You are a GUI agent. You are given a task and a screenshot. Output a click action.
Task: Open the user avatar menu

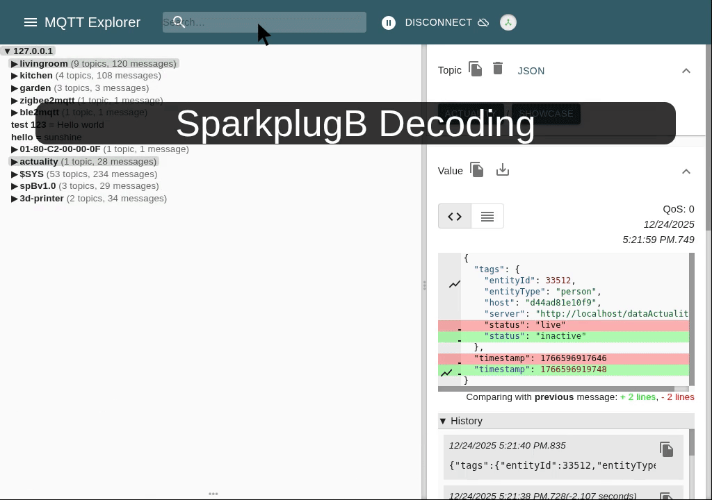coord(508,22)
